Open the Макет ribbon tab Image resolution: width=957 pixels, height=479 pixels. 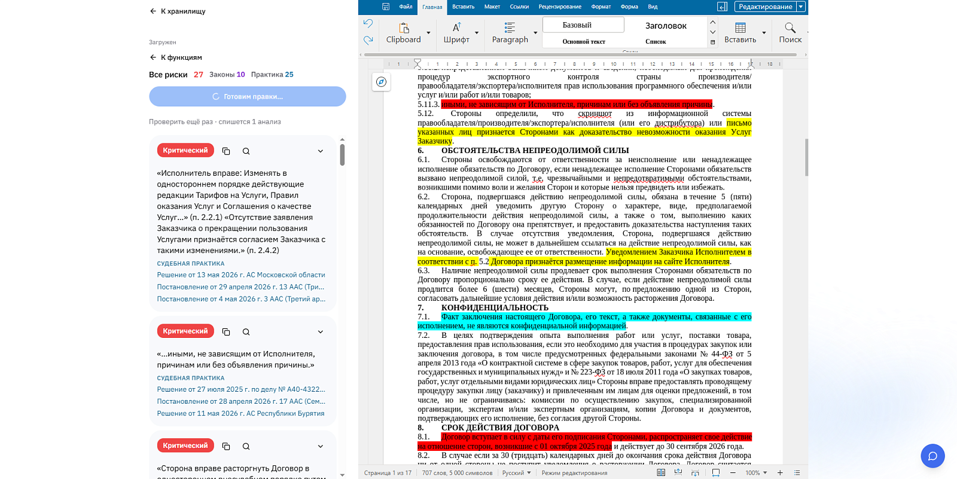tap(492, 7)
